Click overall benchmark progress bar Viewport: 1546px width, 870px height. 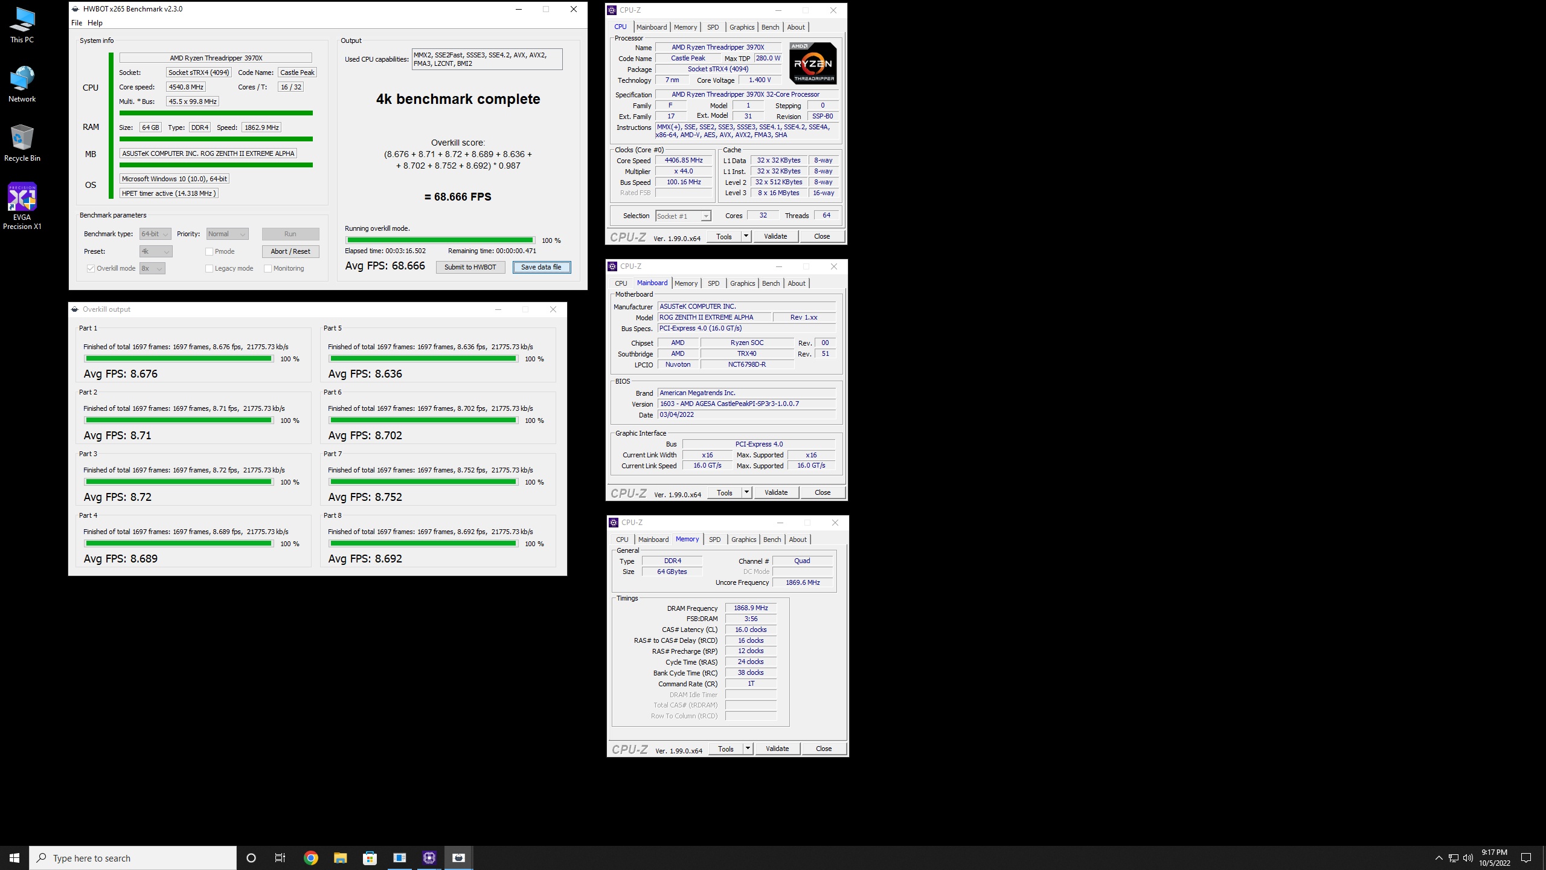(x=440, y=240)
